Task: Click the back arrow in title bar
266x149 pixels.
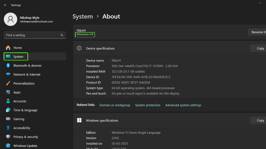Action: click(5, 5)
